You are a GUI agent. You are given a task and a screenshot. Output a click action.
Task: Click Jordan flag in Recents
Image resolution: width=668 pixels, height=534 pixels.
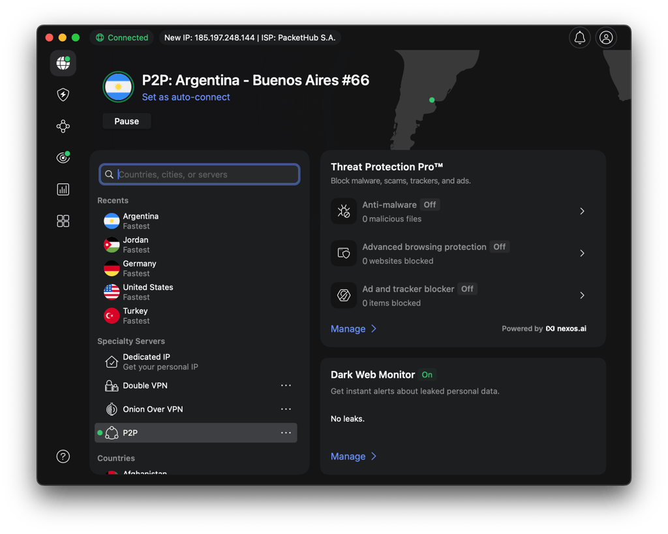112,245
